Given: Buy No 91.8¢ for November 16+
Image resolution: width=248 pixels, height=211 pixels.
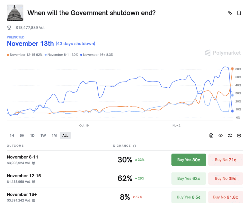Looking at the screenshot, I should (226, 197).
